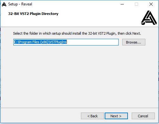
Task: Click the "then click Next." part of instructions
Action: 129,33
